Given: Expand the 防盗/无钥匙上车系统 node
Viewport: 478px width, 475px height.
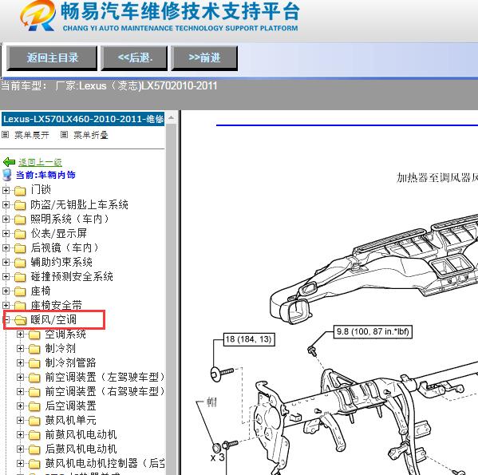Looking at the screenshot, I should point(6,204).
